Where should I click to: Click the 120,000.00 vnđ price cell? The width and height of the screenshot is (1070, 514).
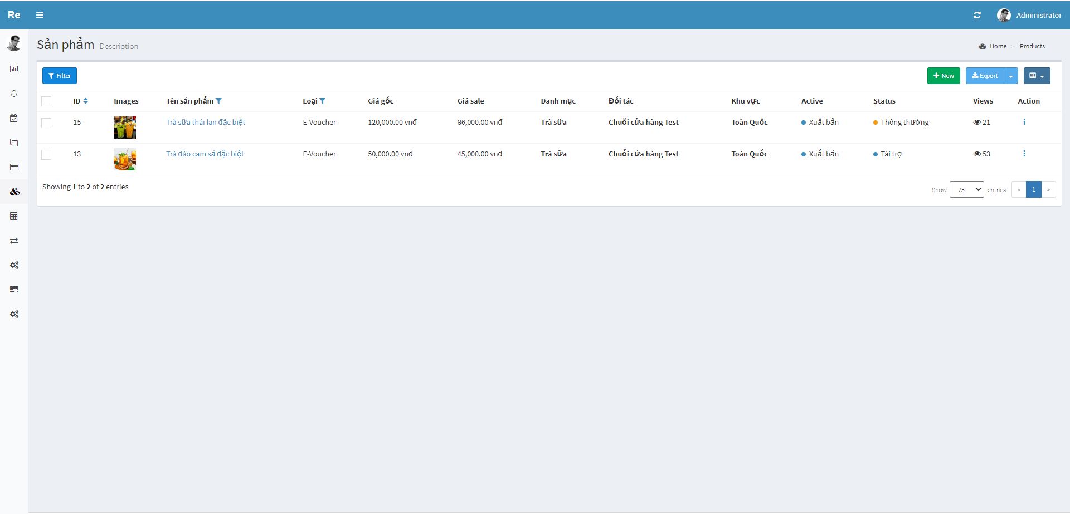tap(392, 122)
